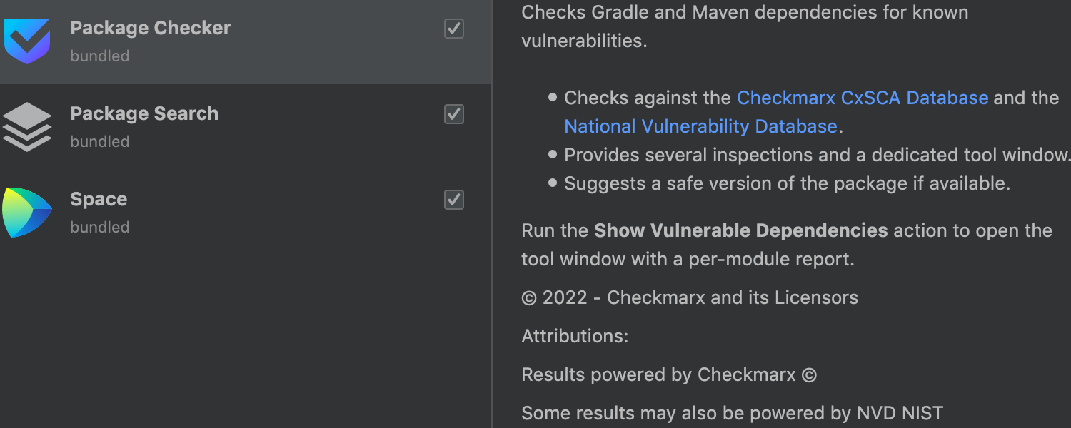Disable the Package Checker plugin checkbox
Image resolution: width=1071 pixels, height=428 pixels.
click(454, 29)
